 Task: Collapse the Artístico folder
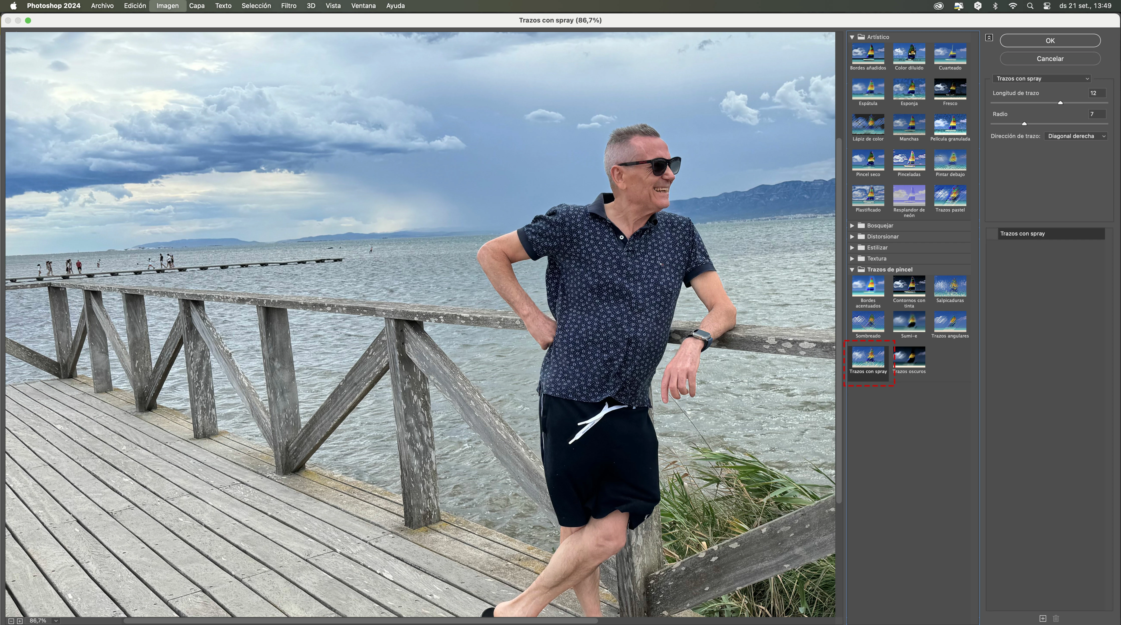(852, 37)
